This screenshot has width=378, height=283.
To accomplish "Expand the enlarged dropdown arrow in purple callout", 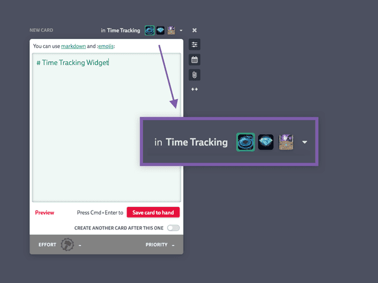I will (305, 143).
